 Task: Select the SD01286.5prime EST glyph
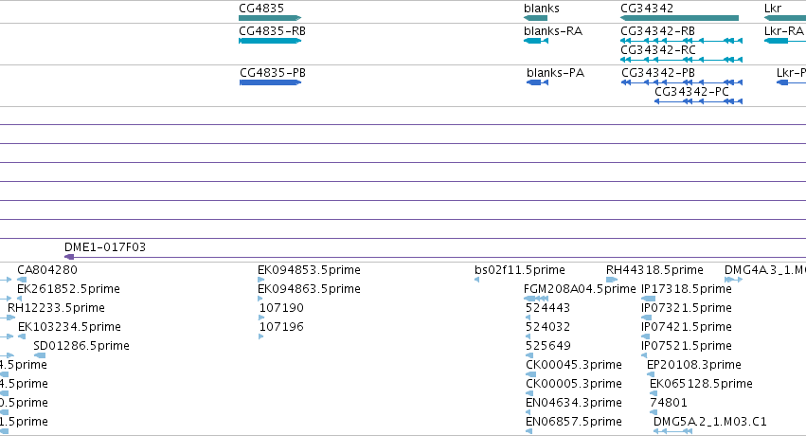(x=40, y=355)
